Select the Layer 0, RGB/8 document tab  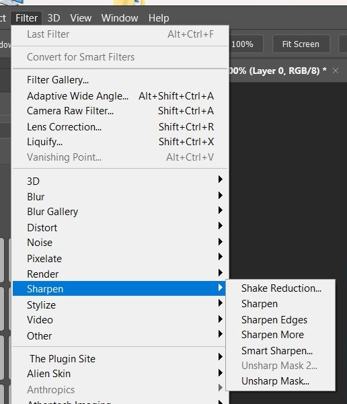click(x=278, y=71)
